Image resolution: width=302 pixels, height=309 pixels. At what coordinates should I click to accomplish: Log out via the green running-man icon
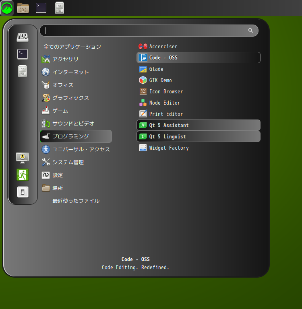point(23,175)
